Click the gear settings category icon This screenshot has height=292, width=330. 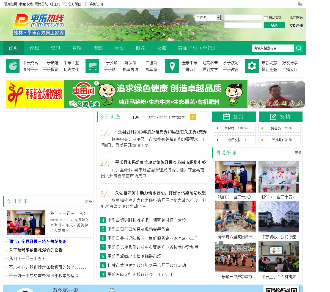pos(252,66)
